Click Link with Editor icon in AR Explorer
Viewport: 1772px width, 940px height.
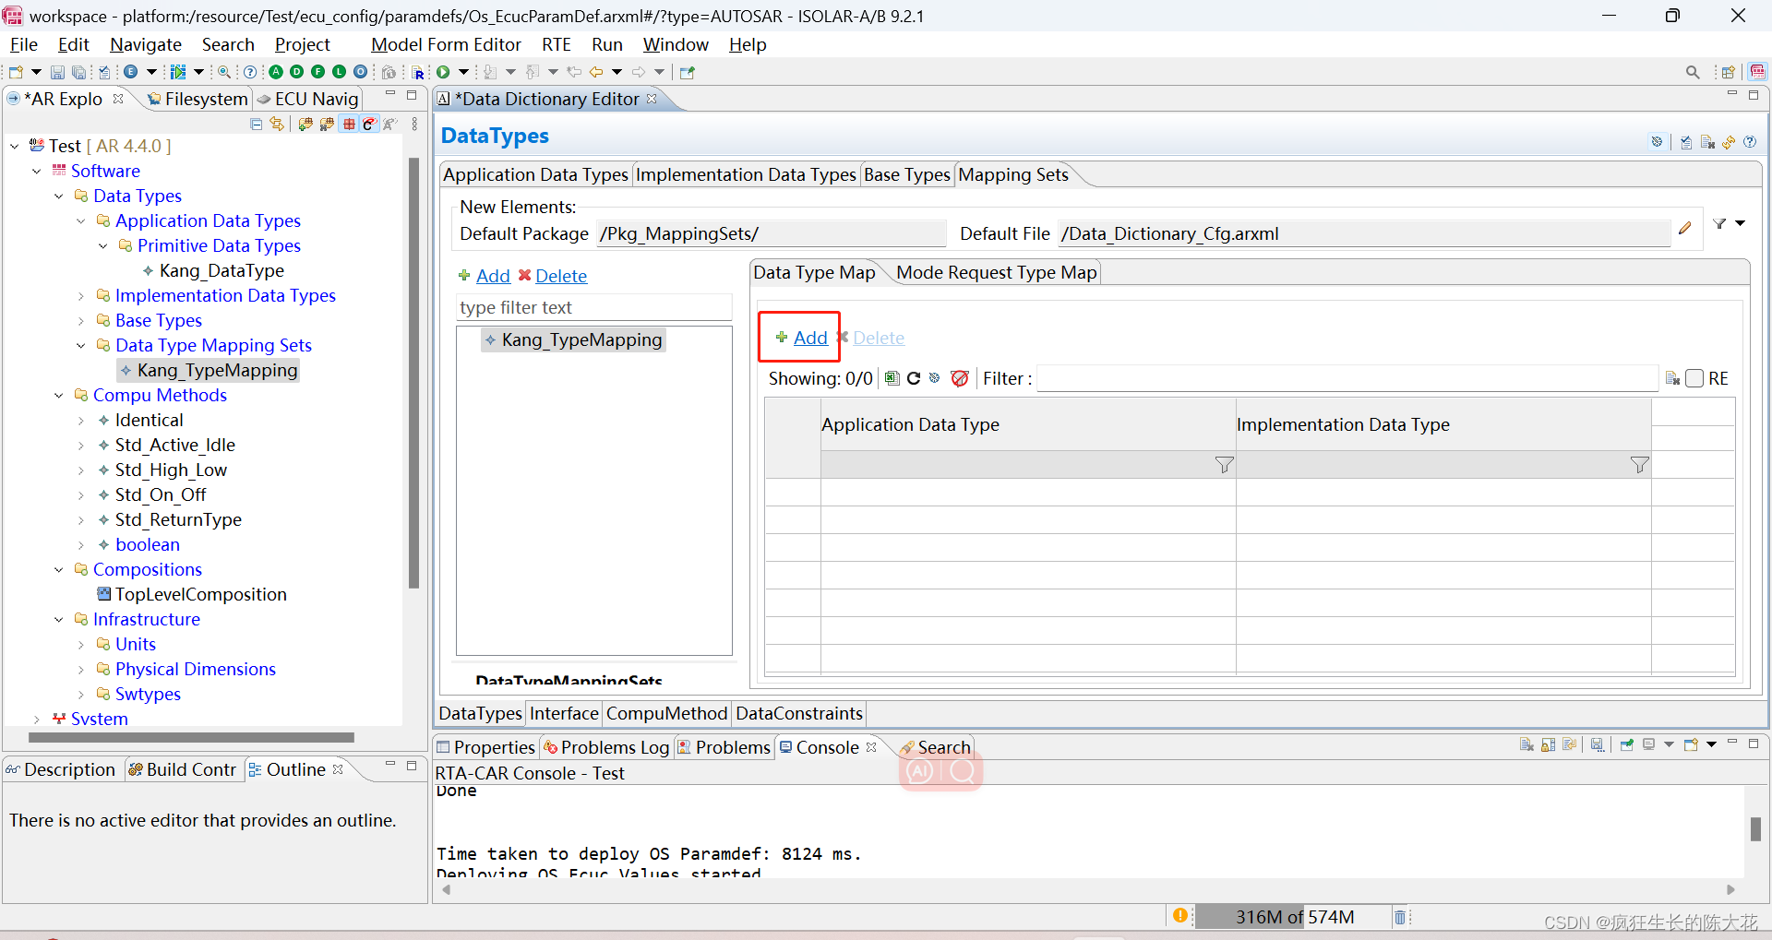point(277,125)
